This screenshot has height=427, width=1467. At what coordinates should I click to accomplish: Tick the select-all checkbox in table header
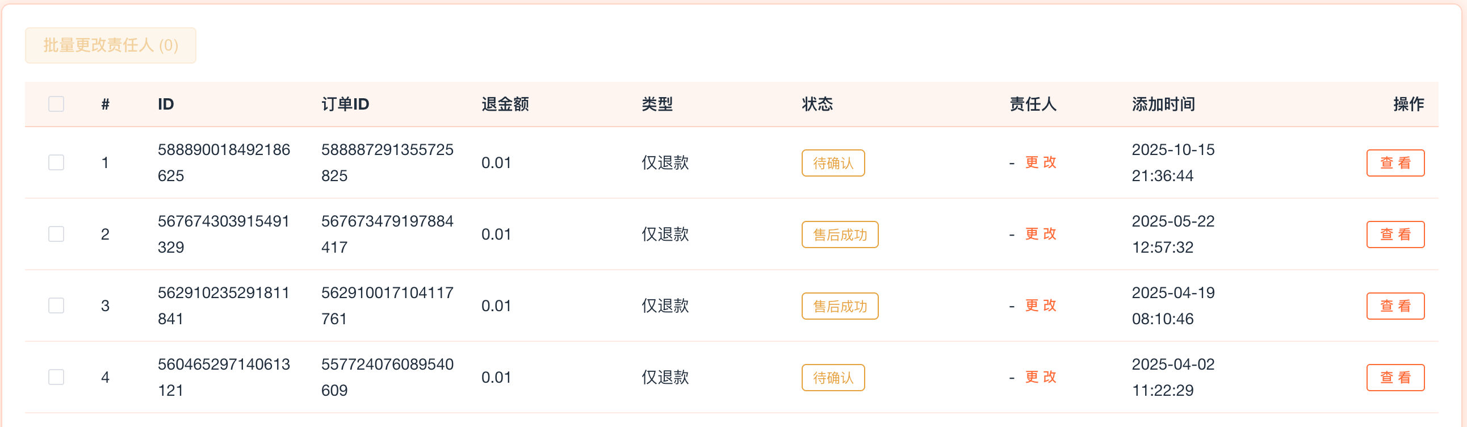pos(56,104)
